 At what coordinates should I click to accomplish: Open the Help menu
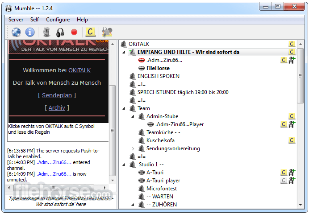tap(82, 20)
